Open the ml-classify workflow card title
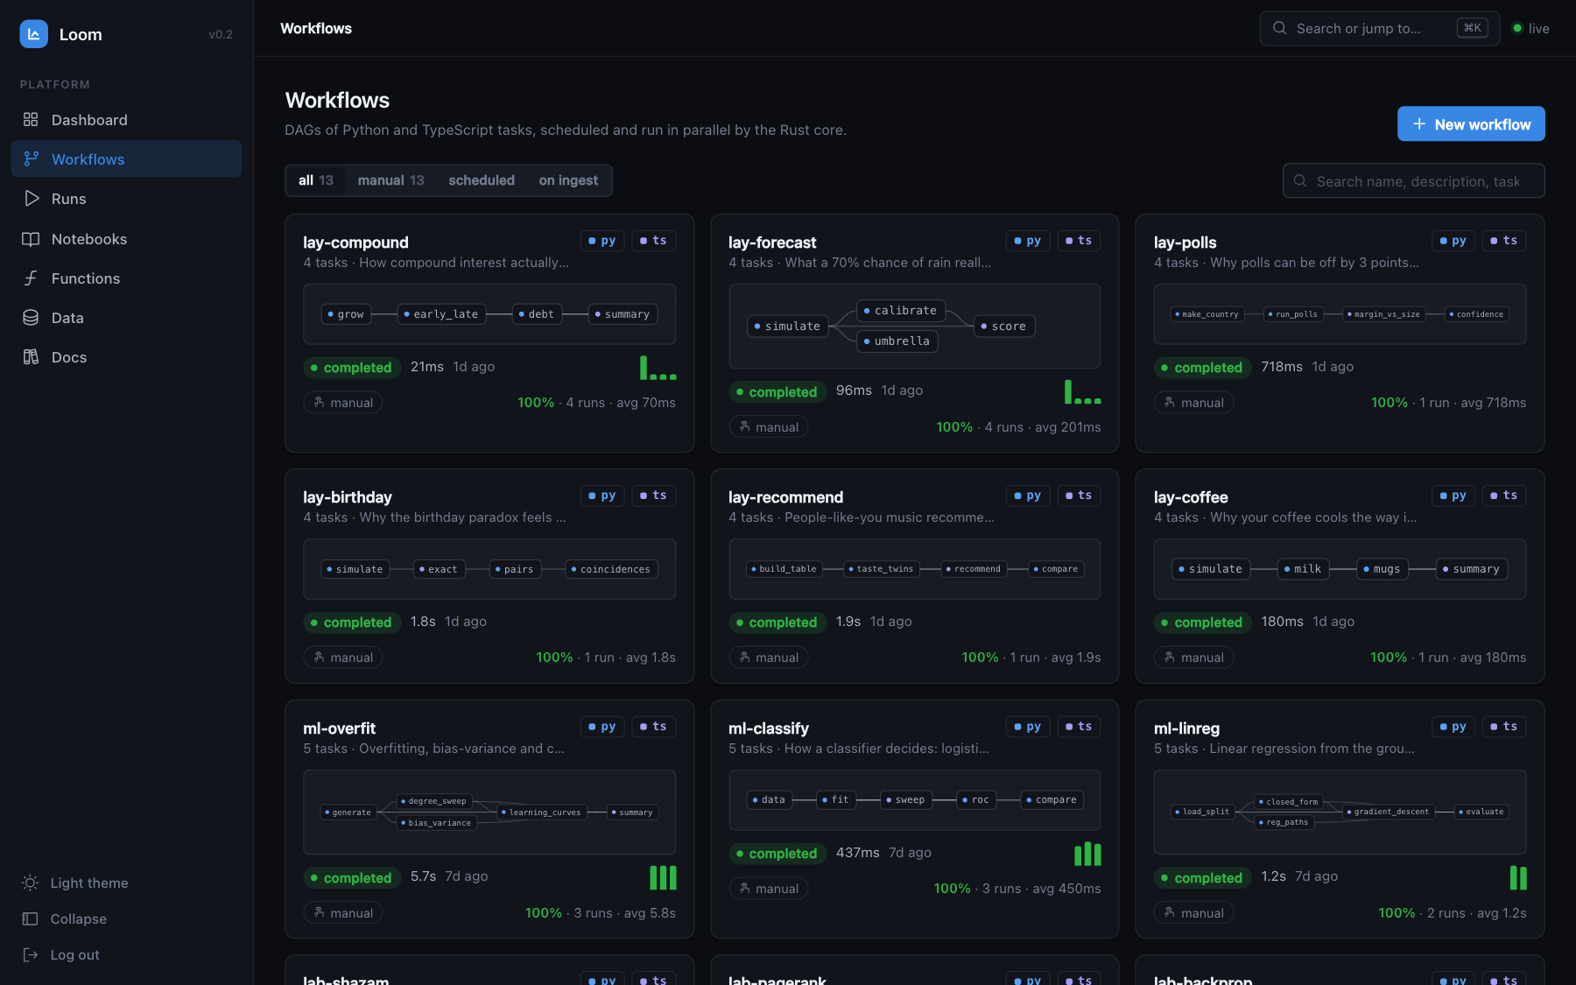1576x985 pixels. point(769,728)
